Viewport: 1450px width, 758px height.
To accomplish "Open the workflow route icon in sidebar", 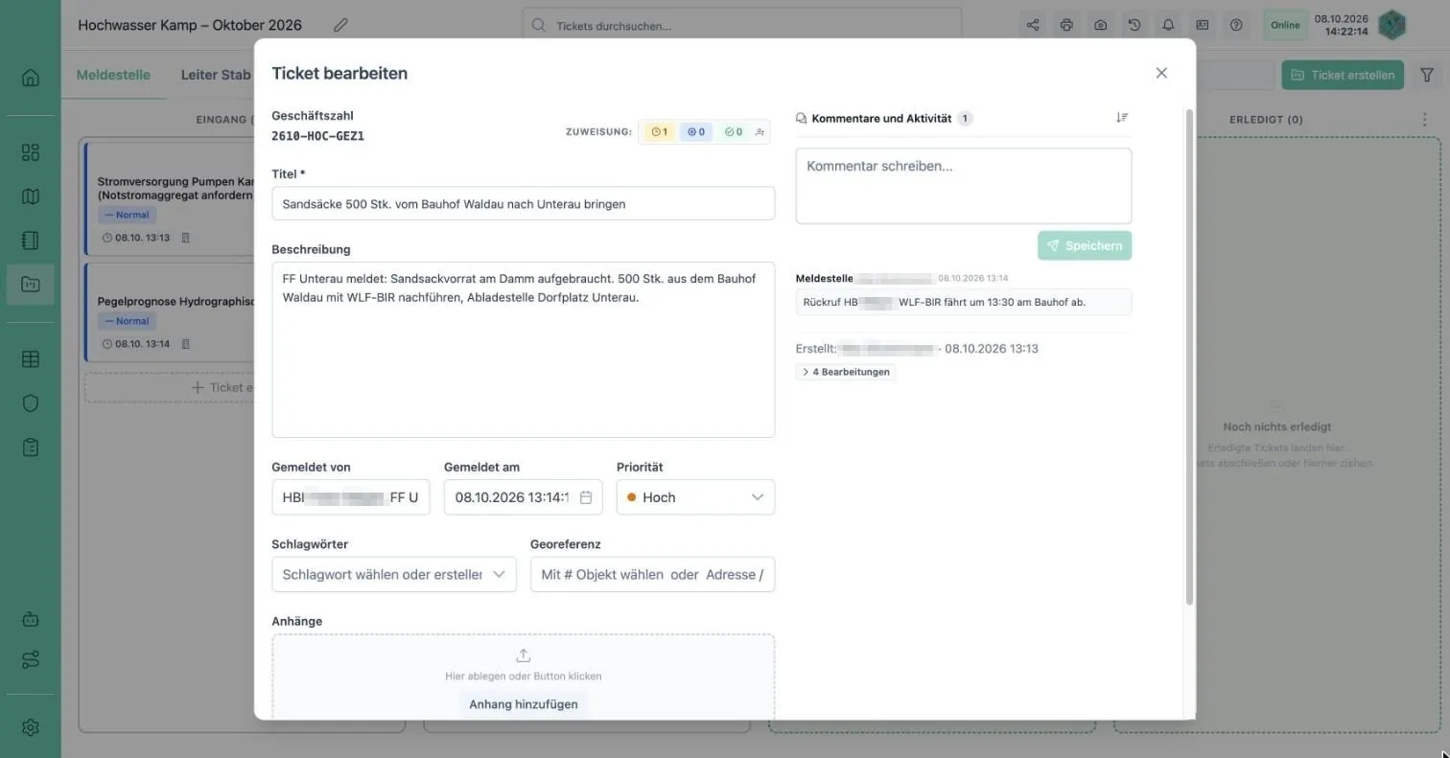I will [31, 660].
